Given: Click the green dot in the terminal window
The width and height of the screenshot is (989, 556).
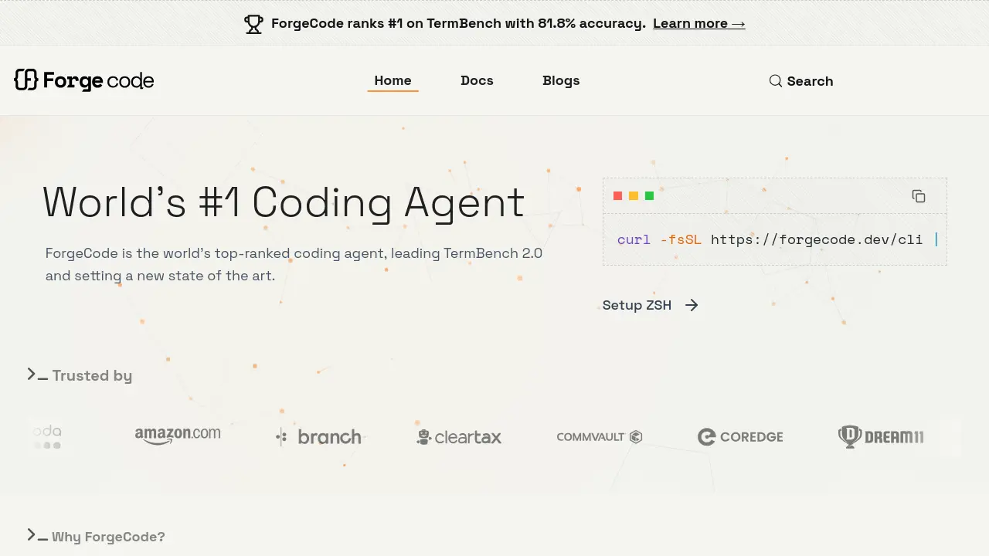Looking at the screenshot, I should tap(649, 196).
